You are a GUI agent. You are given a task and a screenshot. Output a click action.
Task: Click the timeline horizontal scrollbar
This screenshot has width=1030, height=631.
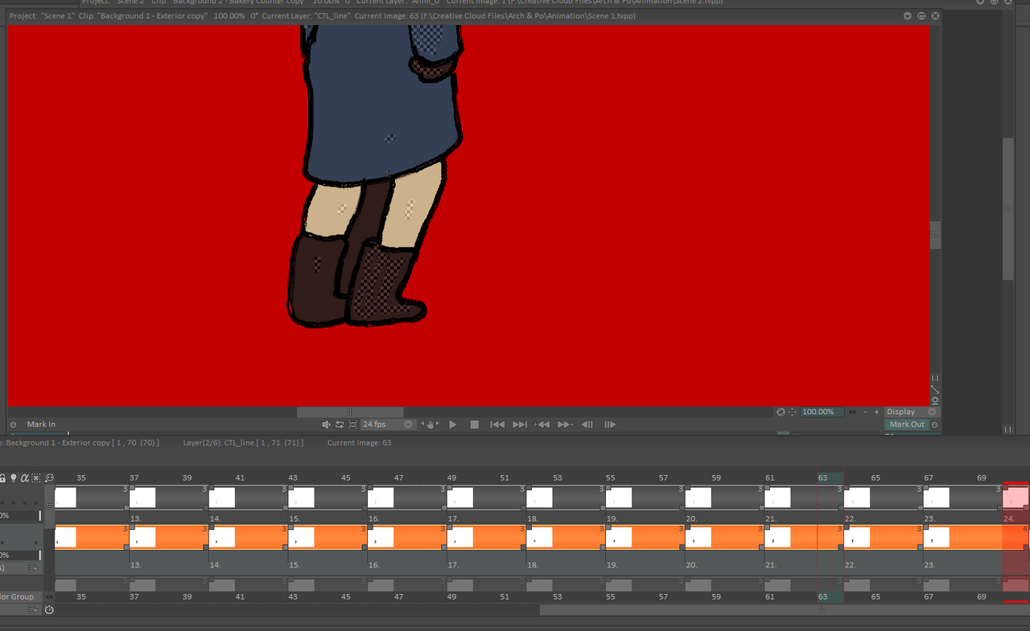tap(785, 609)
